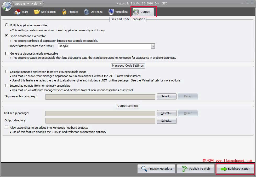256x177 pixels.
Task: Open Application tab via its folder icon
Action: pos(37,12)
